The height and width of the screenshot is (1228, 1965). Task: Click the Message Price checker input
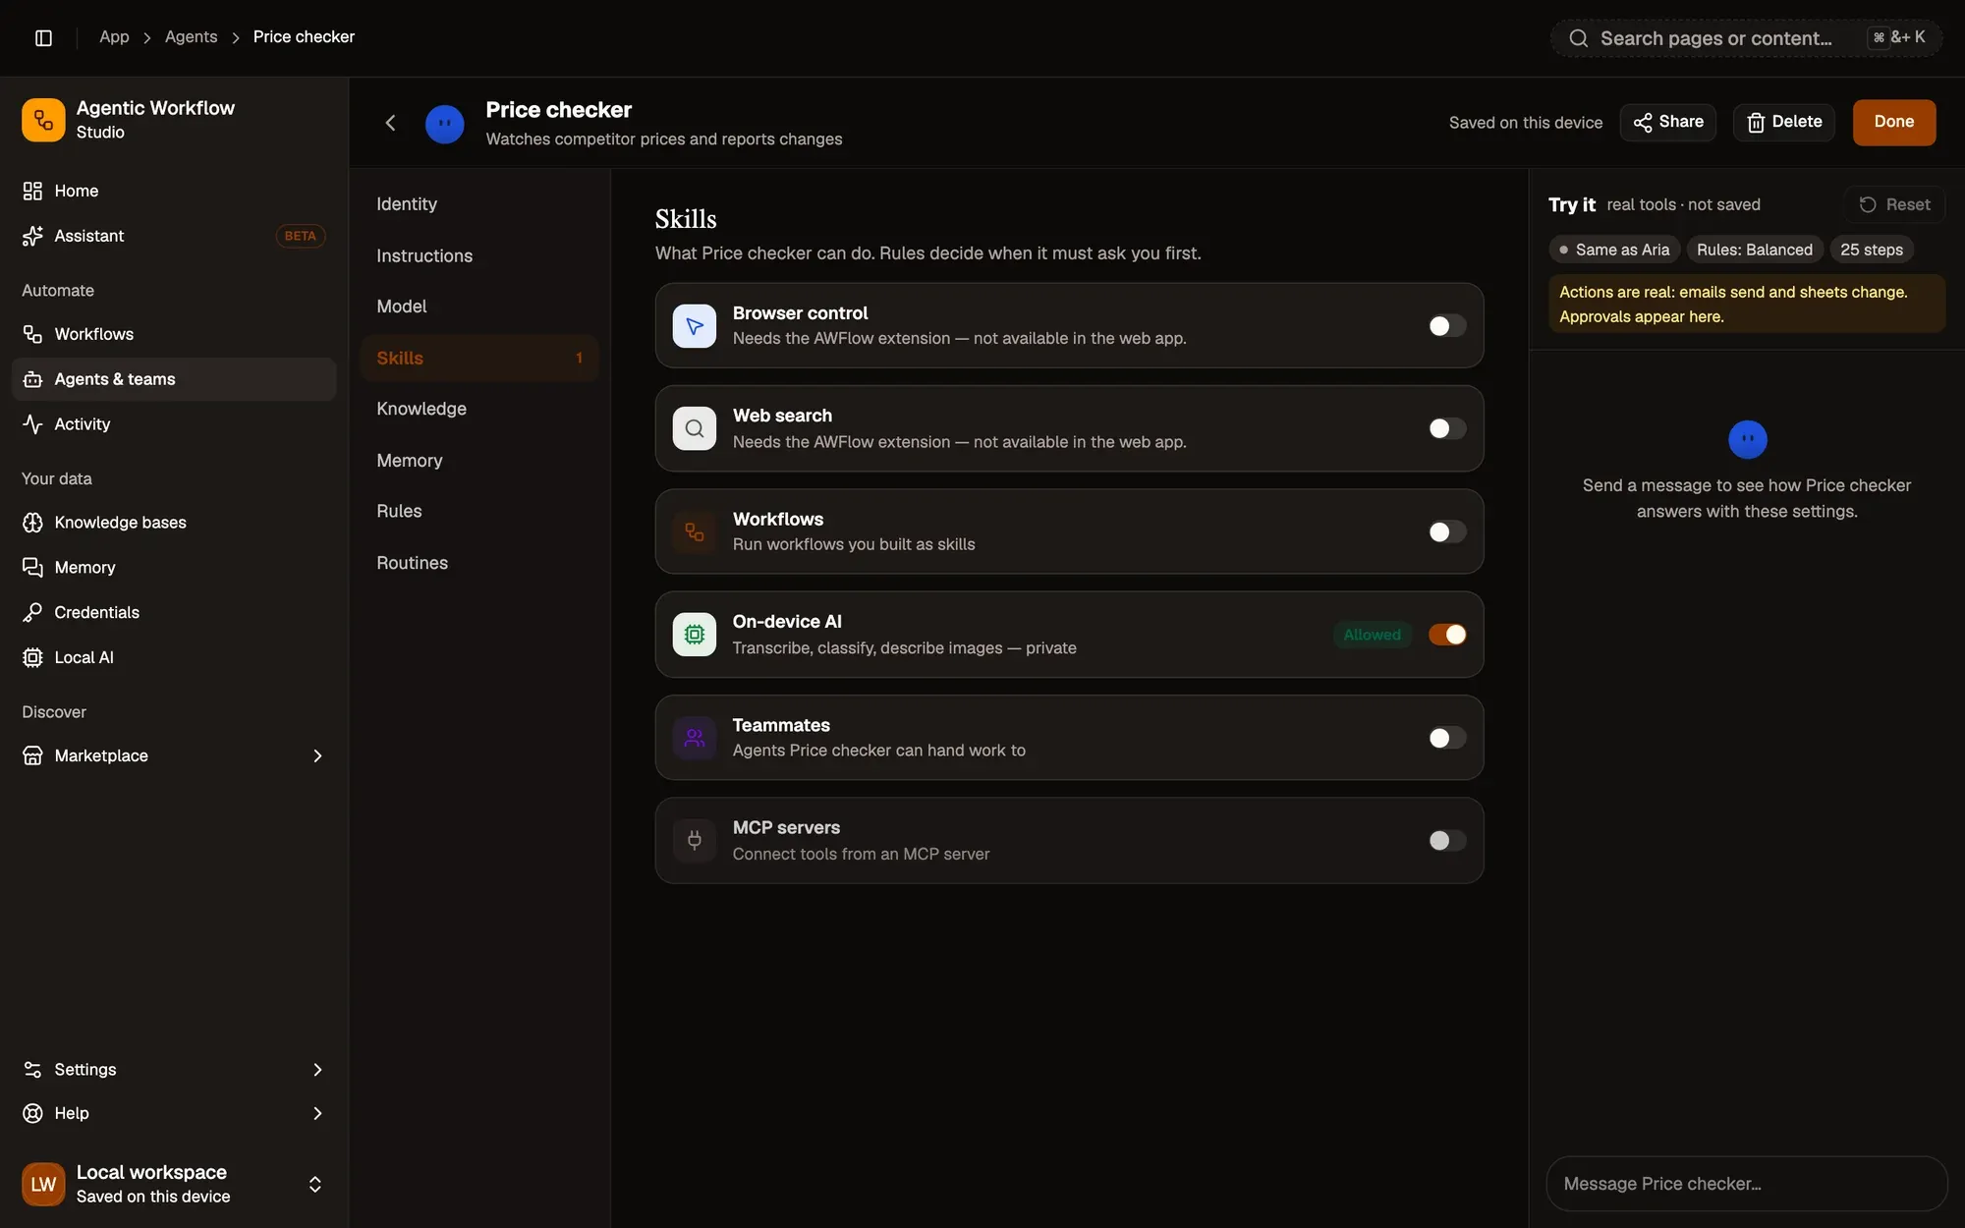pos(1746,1184)
